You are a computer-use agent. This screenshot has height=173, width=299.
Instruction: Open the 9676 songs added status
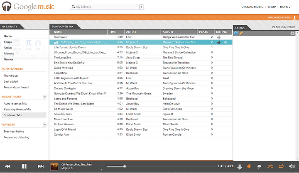[x=280, y=17]
